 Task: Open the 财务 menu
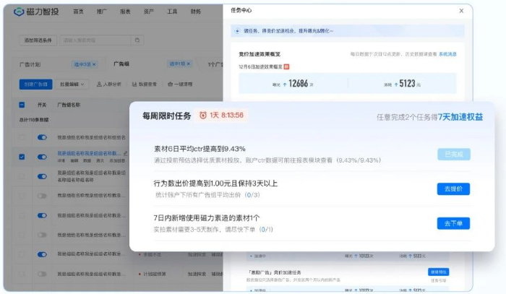coord(196,12)
